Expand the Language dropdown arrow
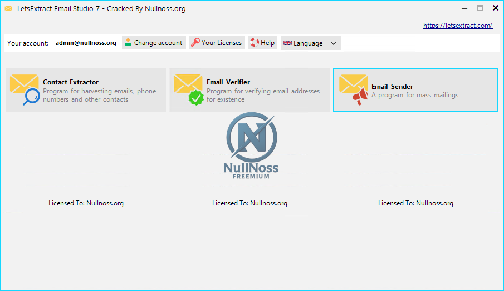504x291 pixels. (x=334, y=43)
